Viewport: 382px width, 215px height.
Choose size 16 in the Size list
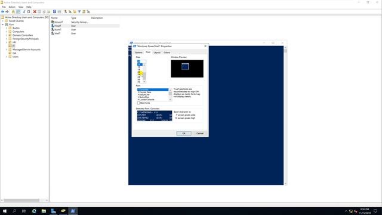[140, 67]
